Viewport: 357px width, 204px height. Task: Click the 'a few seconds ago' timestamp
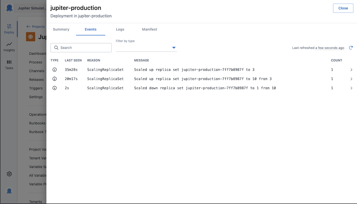[330, 48]
